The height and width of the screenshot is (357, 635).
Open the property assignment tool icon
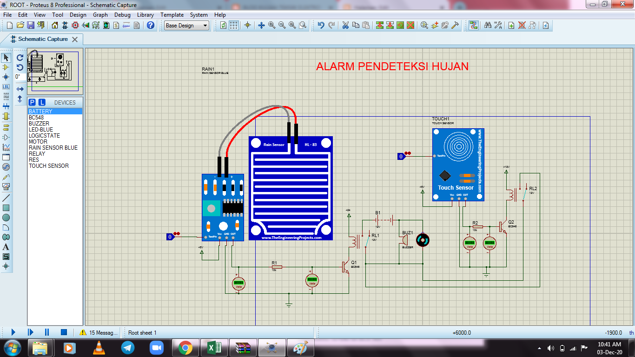498,25
